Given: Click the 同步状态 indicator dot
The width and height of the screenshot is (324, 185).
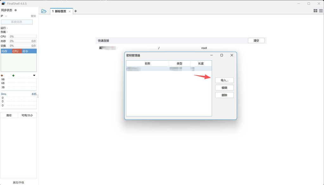Looking at the screenshot, I should click(x=16, y=10).
